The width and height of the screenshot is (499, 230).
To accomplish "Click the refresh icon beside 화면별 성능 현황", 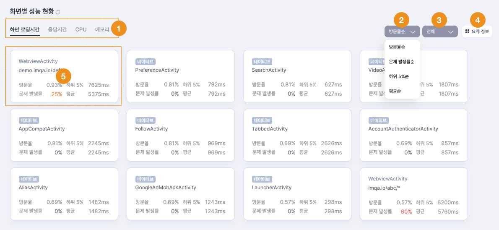I will click(58, 12).
